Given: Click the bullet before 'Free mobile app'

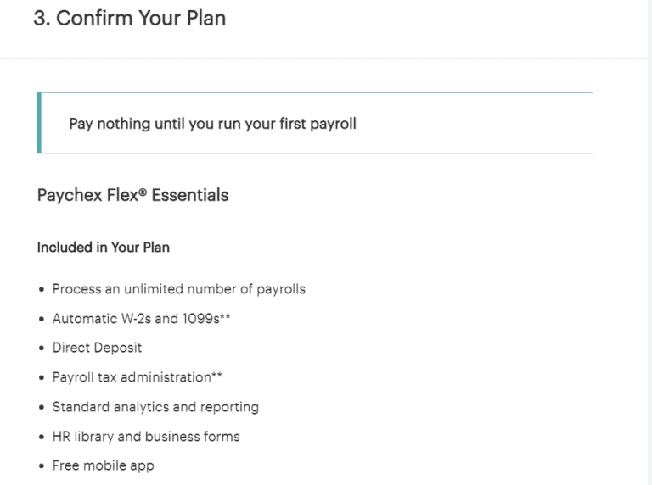Looking at the screenshot, I should pos(42,466).
